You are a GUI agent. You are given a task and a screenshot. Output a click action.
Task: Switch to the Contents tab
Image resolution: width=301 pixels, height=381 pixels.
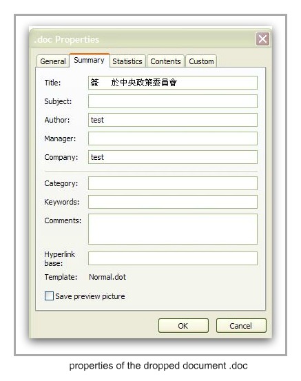pos(165,61)
